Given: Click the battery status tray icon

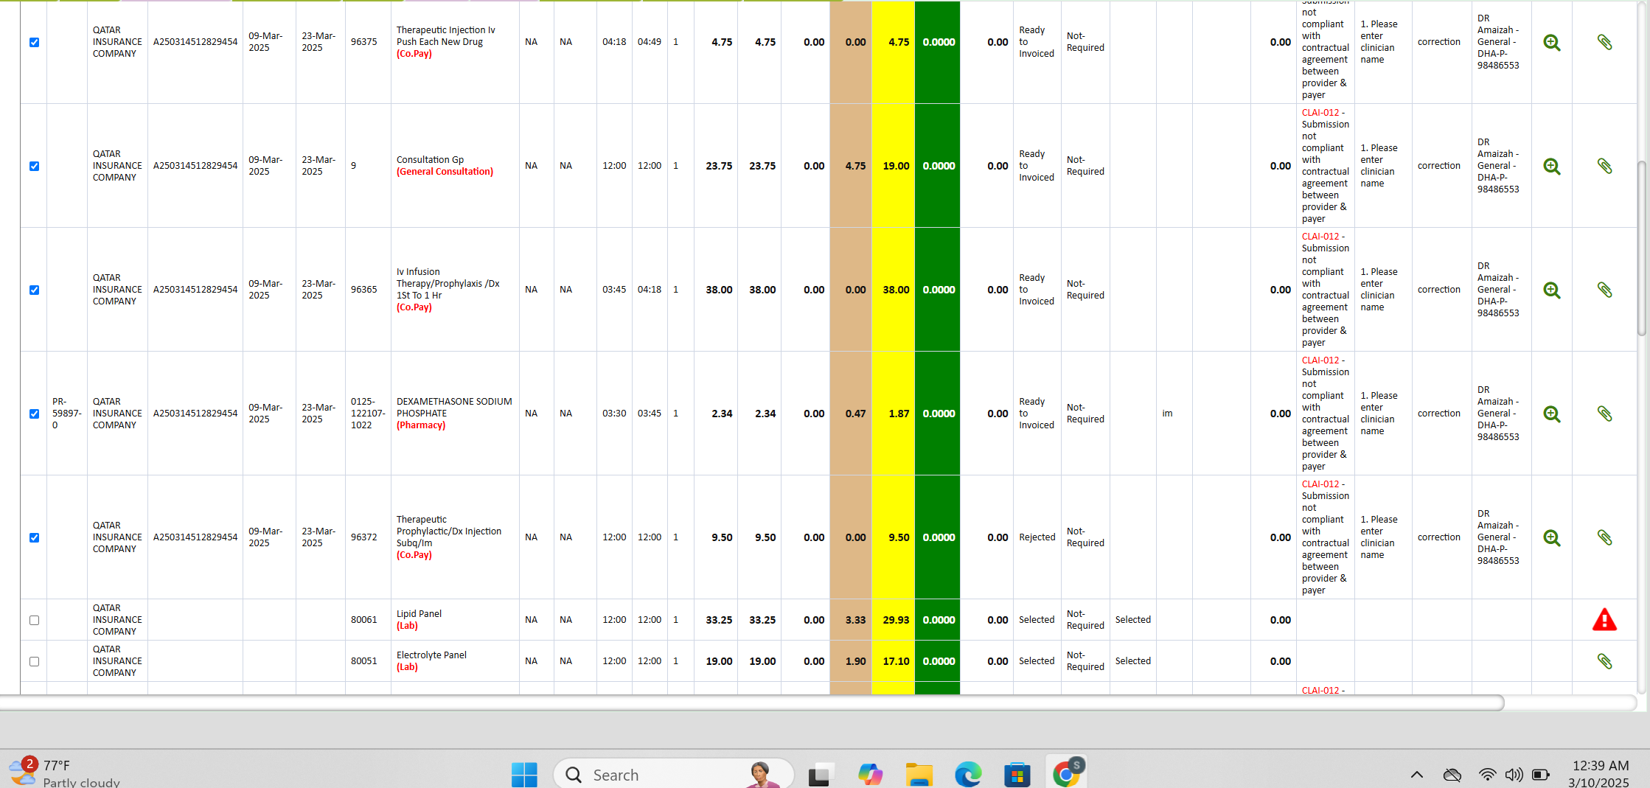Looking at the screenshot, I should pos(1540,775).
